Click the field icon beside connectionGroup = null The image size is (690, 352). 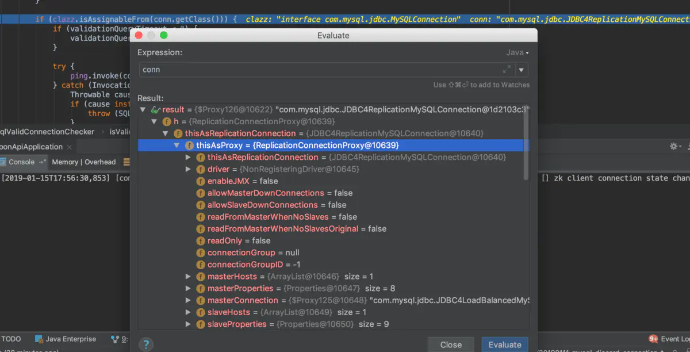[x=201, y=253]
